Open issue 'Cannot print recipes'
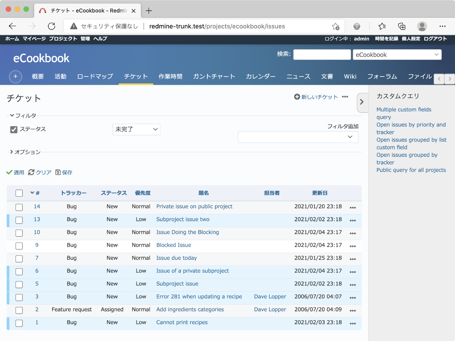This screenshot has height=341, width=455. [x=182, y=322]
